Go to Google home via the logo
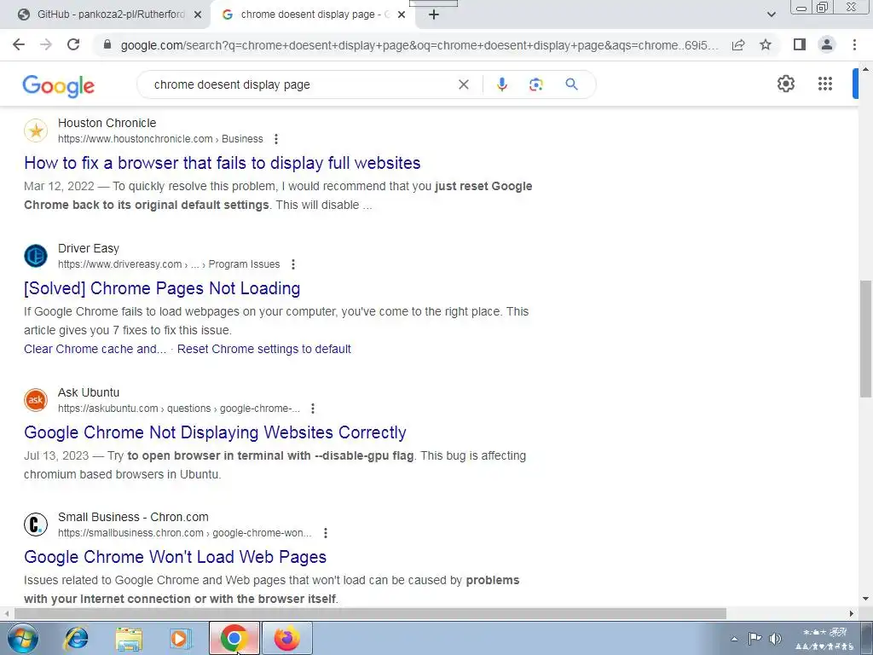 [x=59, y=86]
